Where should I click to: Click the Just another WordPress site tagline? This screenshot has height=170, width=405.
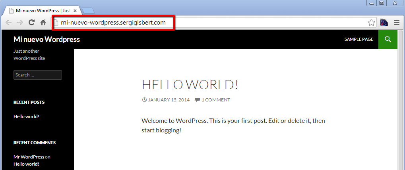tap(29, 55)
